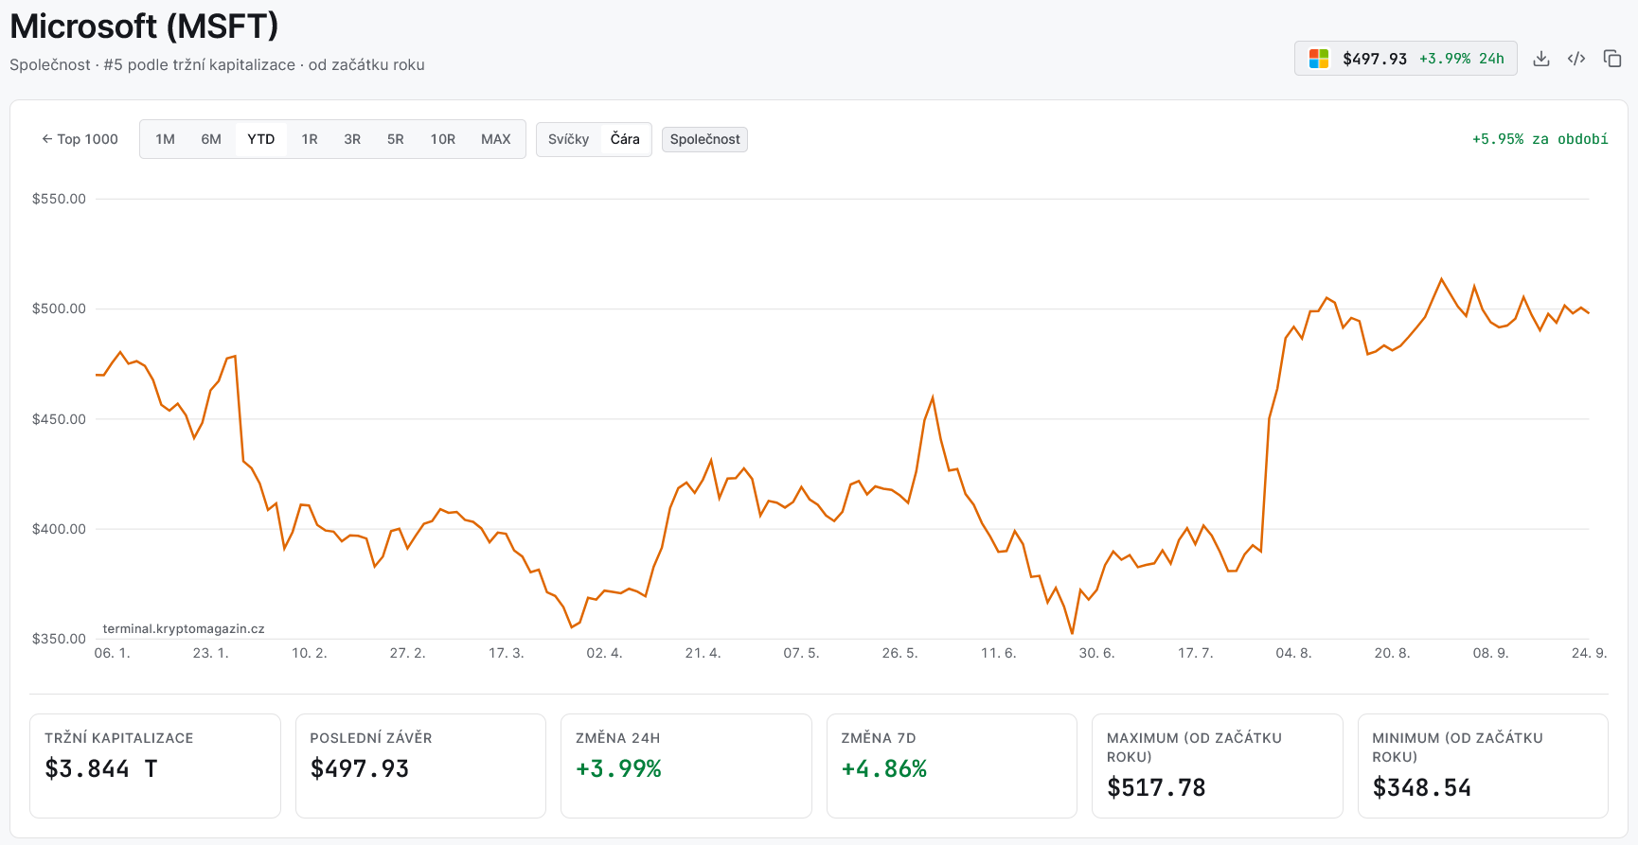Click the Změna 7D +4.86% value
The width and height of the screenshot is (1638, 845).
[x=884, y=768]
